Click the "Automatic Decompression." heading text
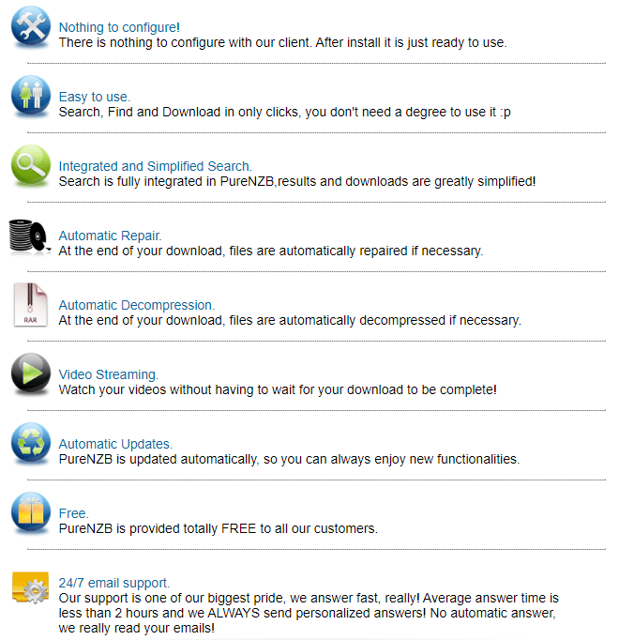Image resolution: width=619 pixels, height=640 pixels. tap(137, 306)
